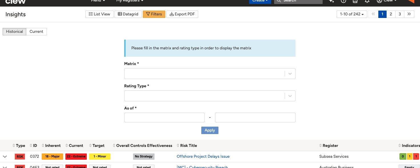The width and height of the screenshot is (420, 168).
Task: Sort by the ID column
Action: [x=33, y=145]
